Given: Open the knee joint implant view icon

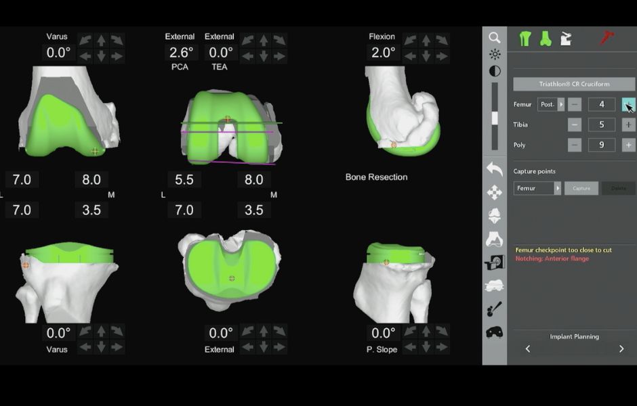Looking at the screenshot, I should 495,216.
